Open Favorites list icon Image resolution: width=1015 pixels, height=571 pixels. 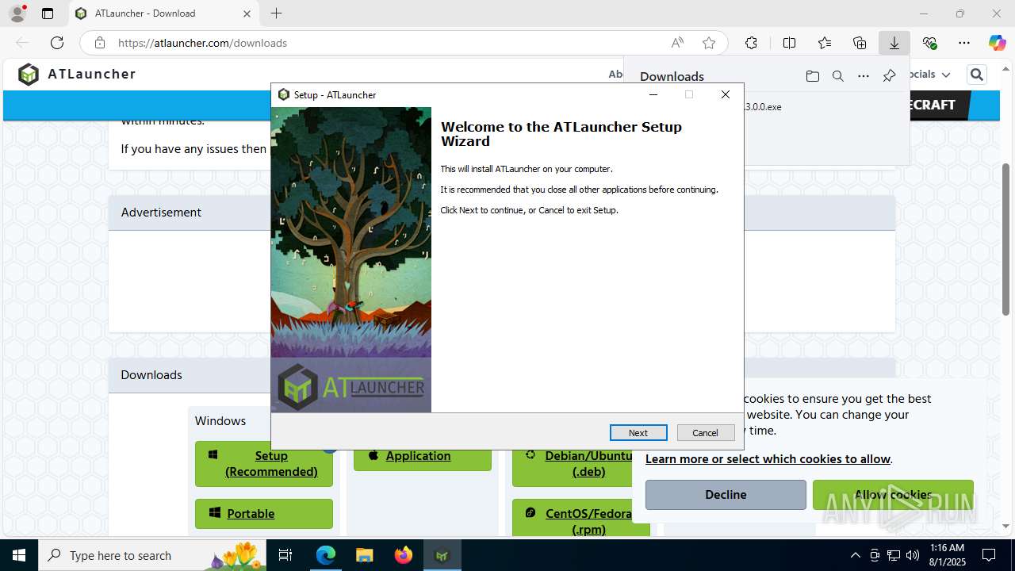pyautogui.click(x=825, y=43)
